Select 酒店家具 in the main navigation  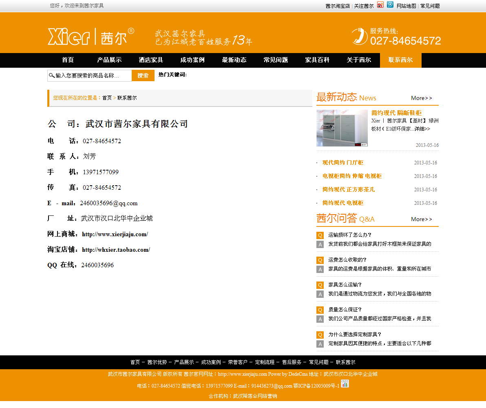click(x=151, y=60)
